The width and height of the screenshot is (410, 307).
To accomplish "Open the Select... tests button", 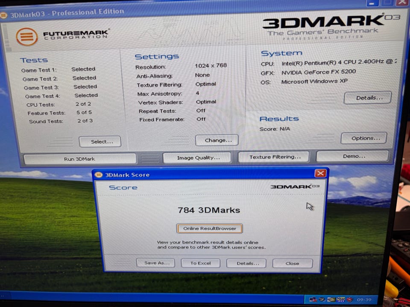I will pyautogui.click(x=100, y=142).
